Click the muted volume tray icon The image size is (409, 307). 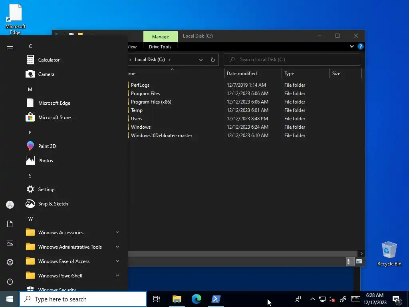click(332, 299)
